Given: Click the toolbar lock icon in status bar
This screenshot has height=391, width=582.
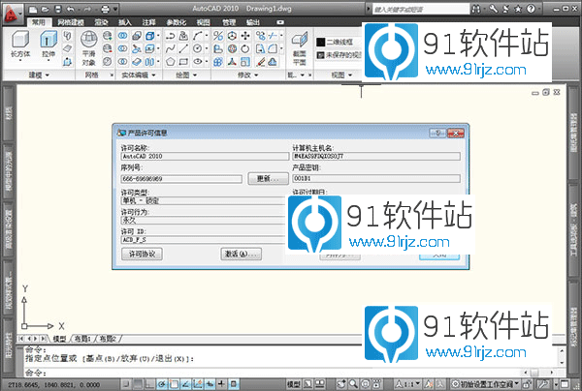Looking at the screenshot, I should (x=527, y=384).
